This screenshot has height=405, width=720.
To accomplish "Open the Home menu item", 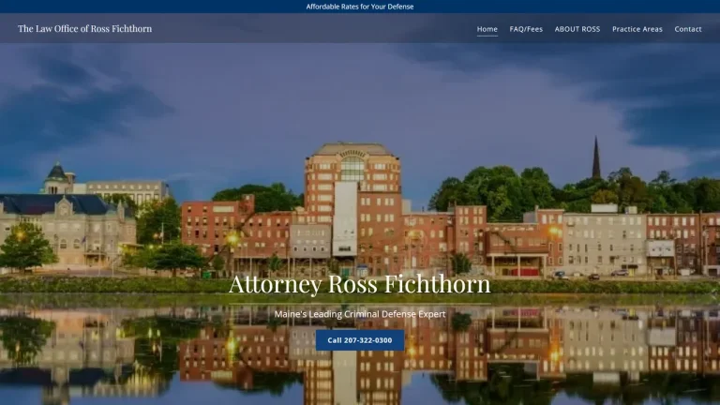I will click(487, 29).
